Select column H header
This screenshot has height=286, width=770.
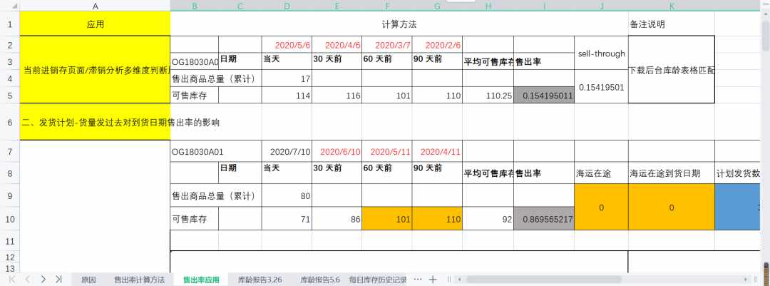[x=488, y=6]
